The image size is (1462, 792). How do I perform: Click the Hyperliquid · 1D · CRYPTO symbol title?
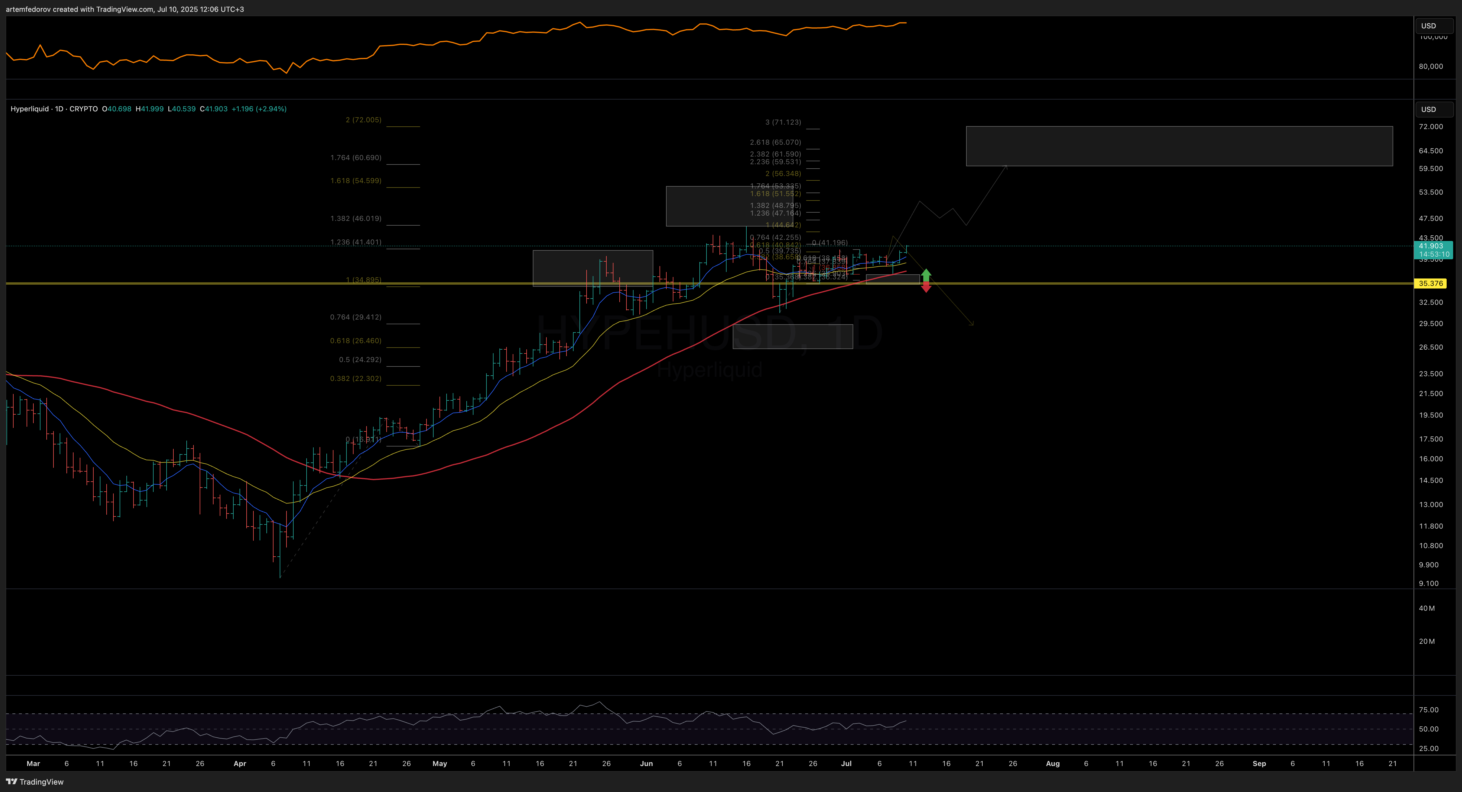(x=54, y=109)
